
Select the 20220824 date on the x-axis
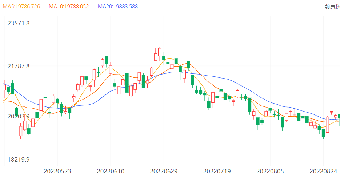click(x=323, y=171)
